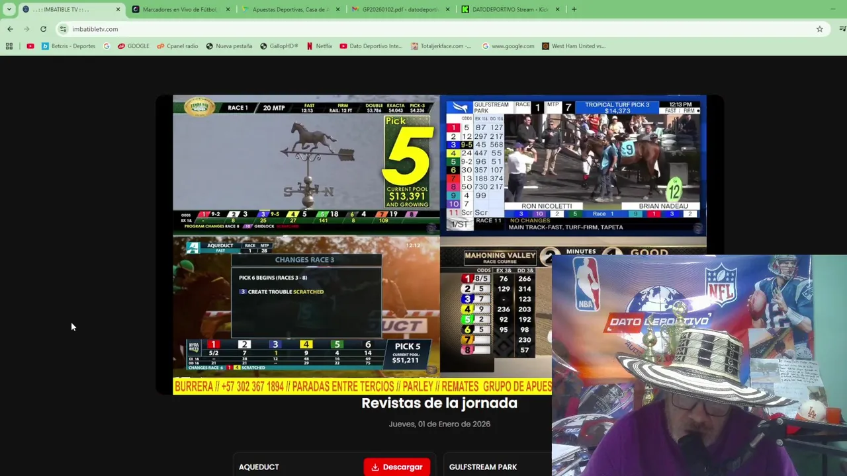This screenshot has height=476, width=847.
Task: Open West Ham United vs... bookmark
Action: pos(574,46)
